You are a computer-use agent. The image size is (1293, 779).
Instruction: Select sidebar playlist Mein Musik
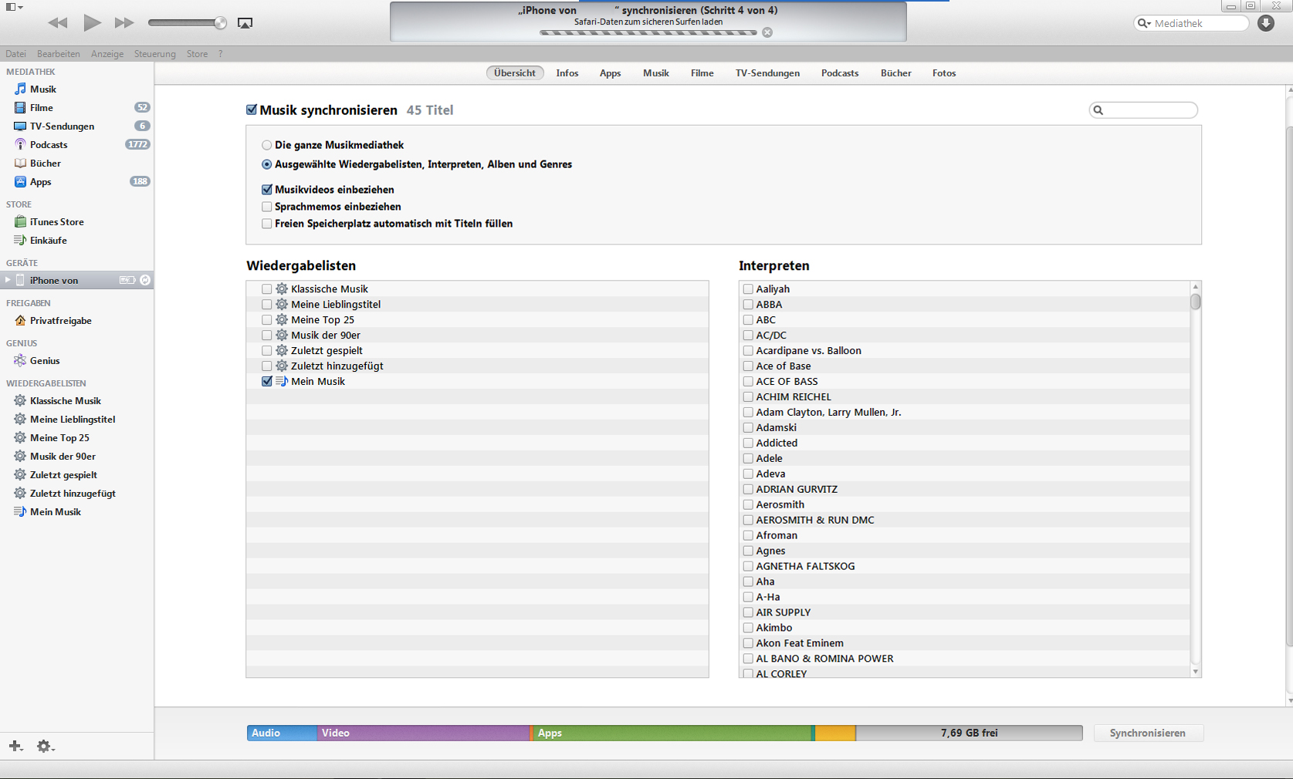coord(76,512)
